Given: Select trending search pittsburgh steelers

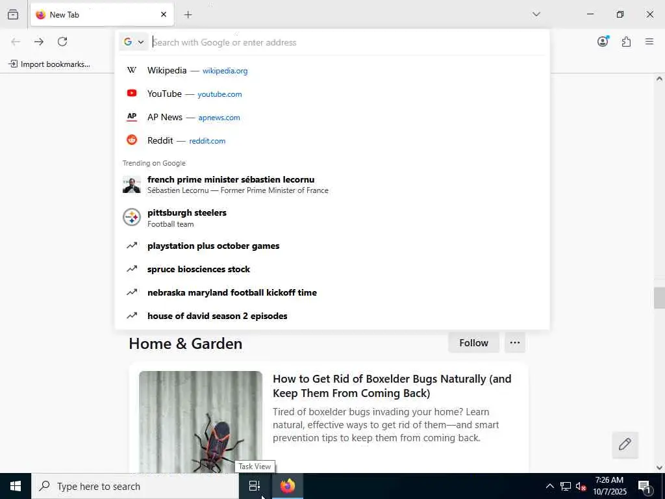Looking at the screenshot, I should 332,218.
